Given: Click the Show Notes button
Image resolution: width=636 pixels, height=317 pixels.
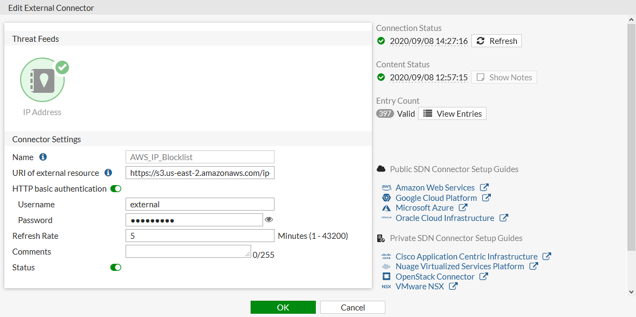Looking at the screenshot, I should click(503, 77).
